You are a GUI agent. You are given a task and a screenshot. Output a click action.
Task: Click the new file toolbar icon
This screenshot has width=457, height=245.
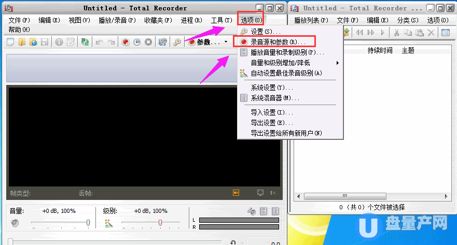(x=10, y=42)
